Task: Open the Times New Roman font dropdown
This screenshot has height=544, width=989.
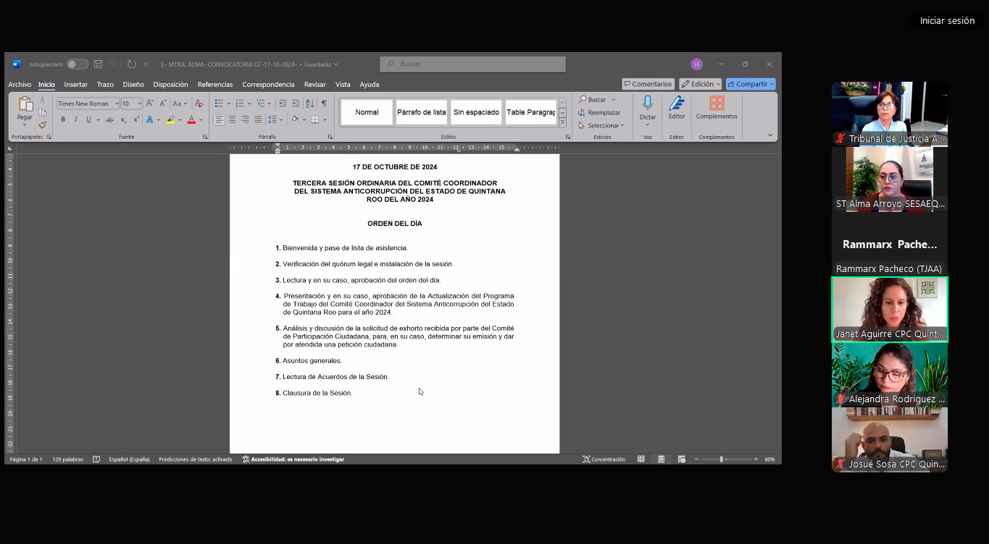Action: point(88,103)
